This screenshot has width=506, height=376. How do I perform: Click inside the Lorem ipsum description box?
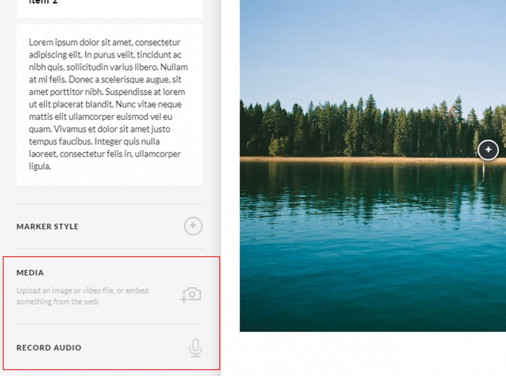[x=109, y=104]
